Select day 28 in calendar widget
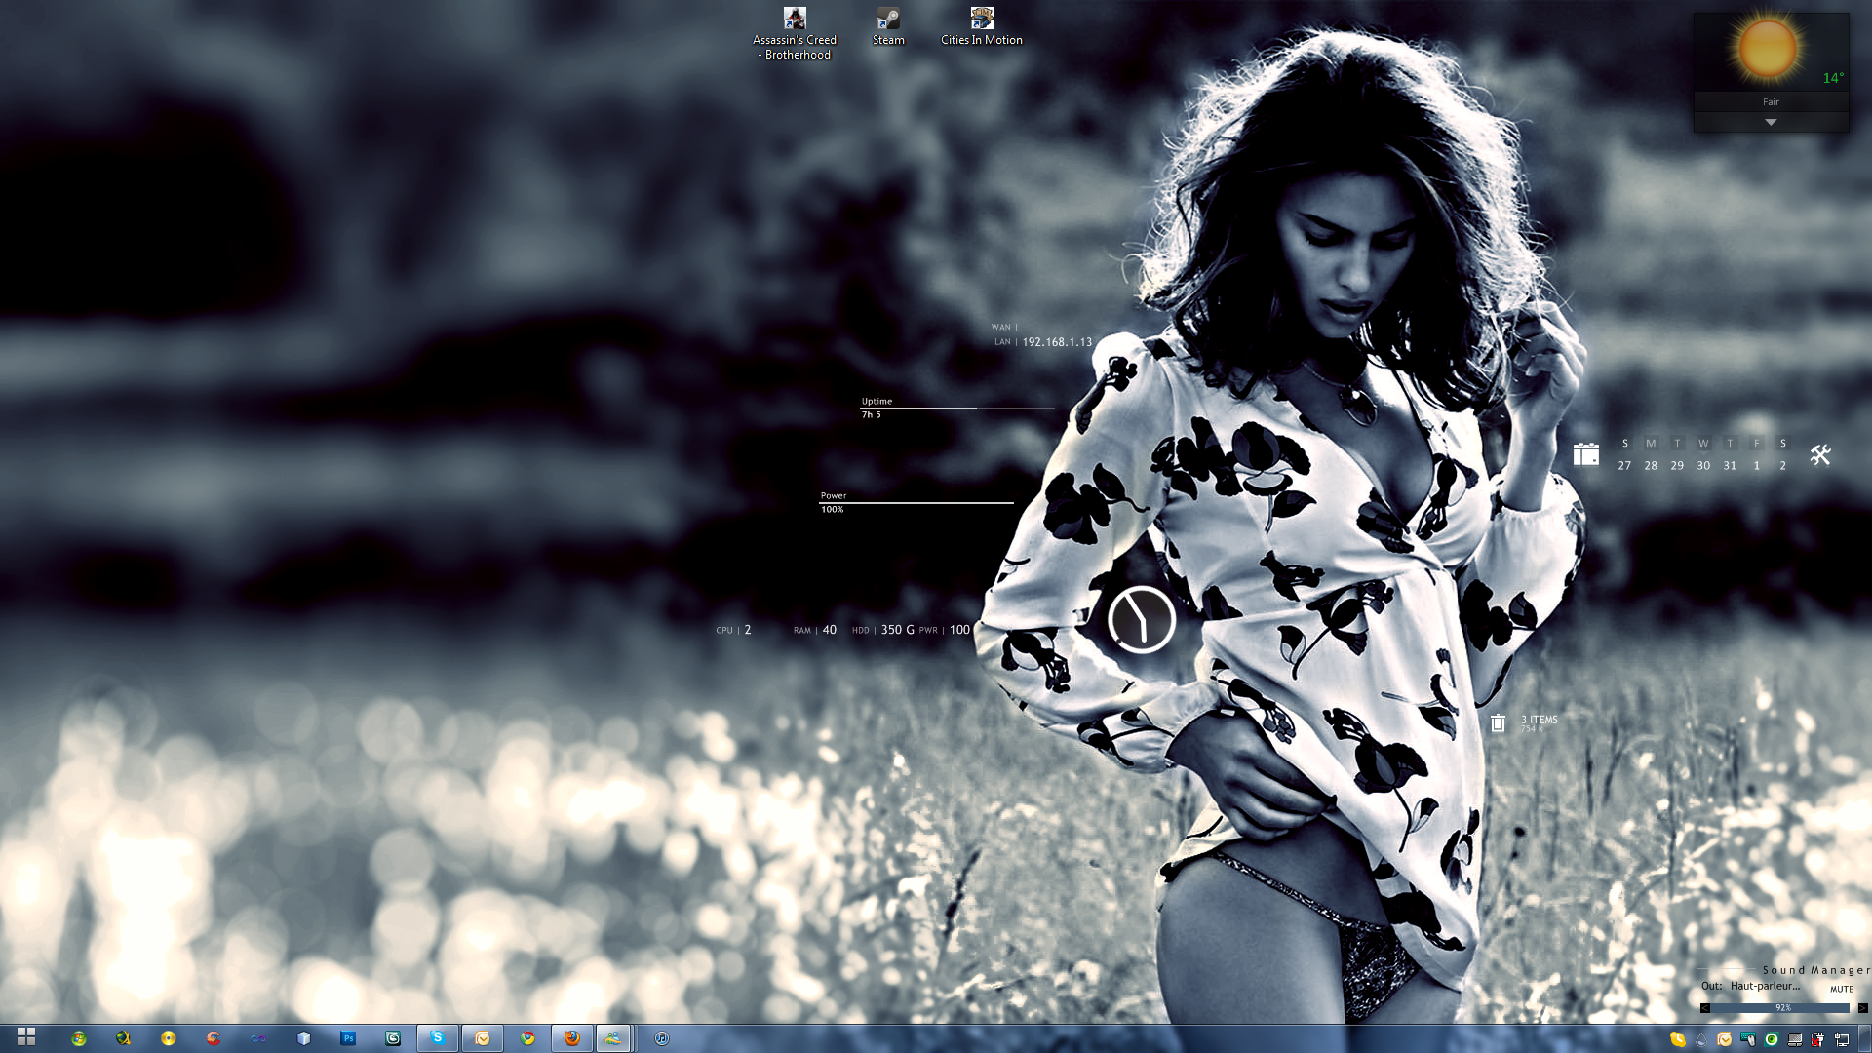 (1651, 466)
